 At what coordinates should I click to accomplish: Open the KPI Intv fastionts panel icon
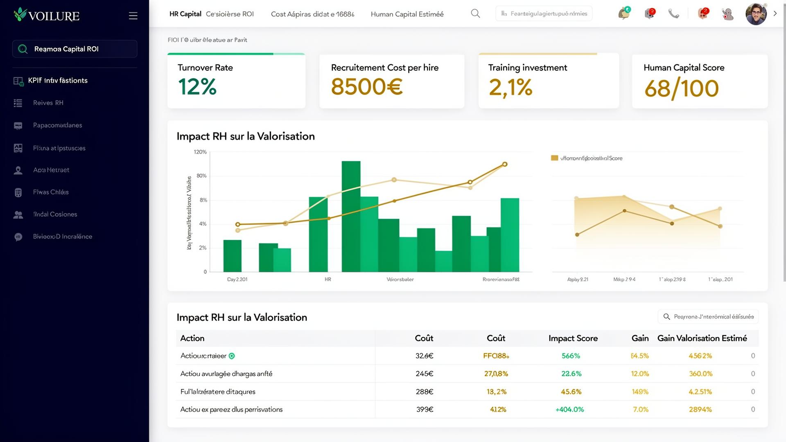click(18, 81)
